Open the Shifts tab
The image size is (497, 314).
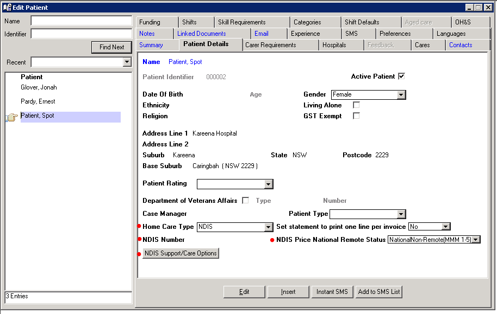pyautogui.click(x=196, y=22)
